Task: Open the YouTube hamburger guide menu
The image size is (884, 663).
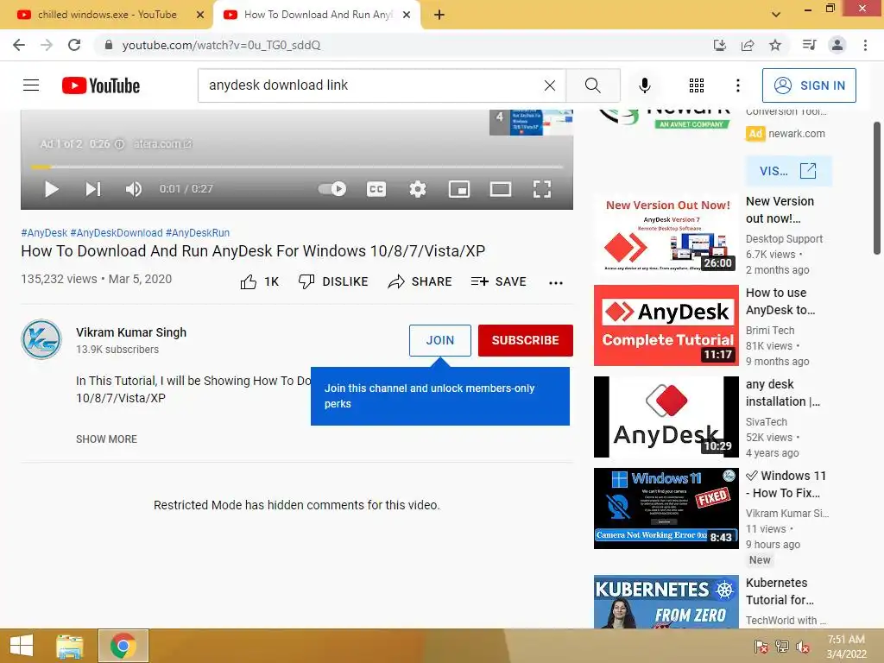Action: coord(31,85)
